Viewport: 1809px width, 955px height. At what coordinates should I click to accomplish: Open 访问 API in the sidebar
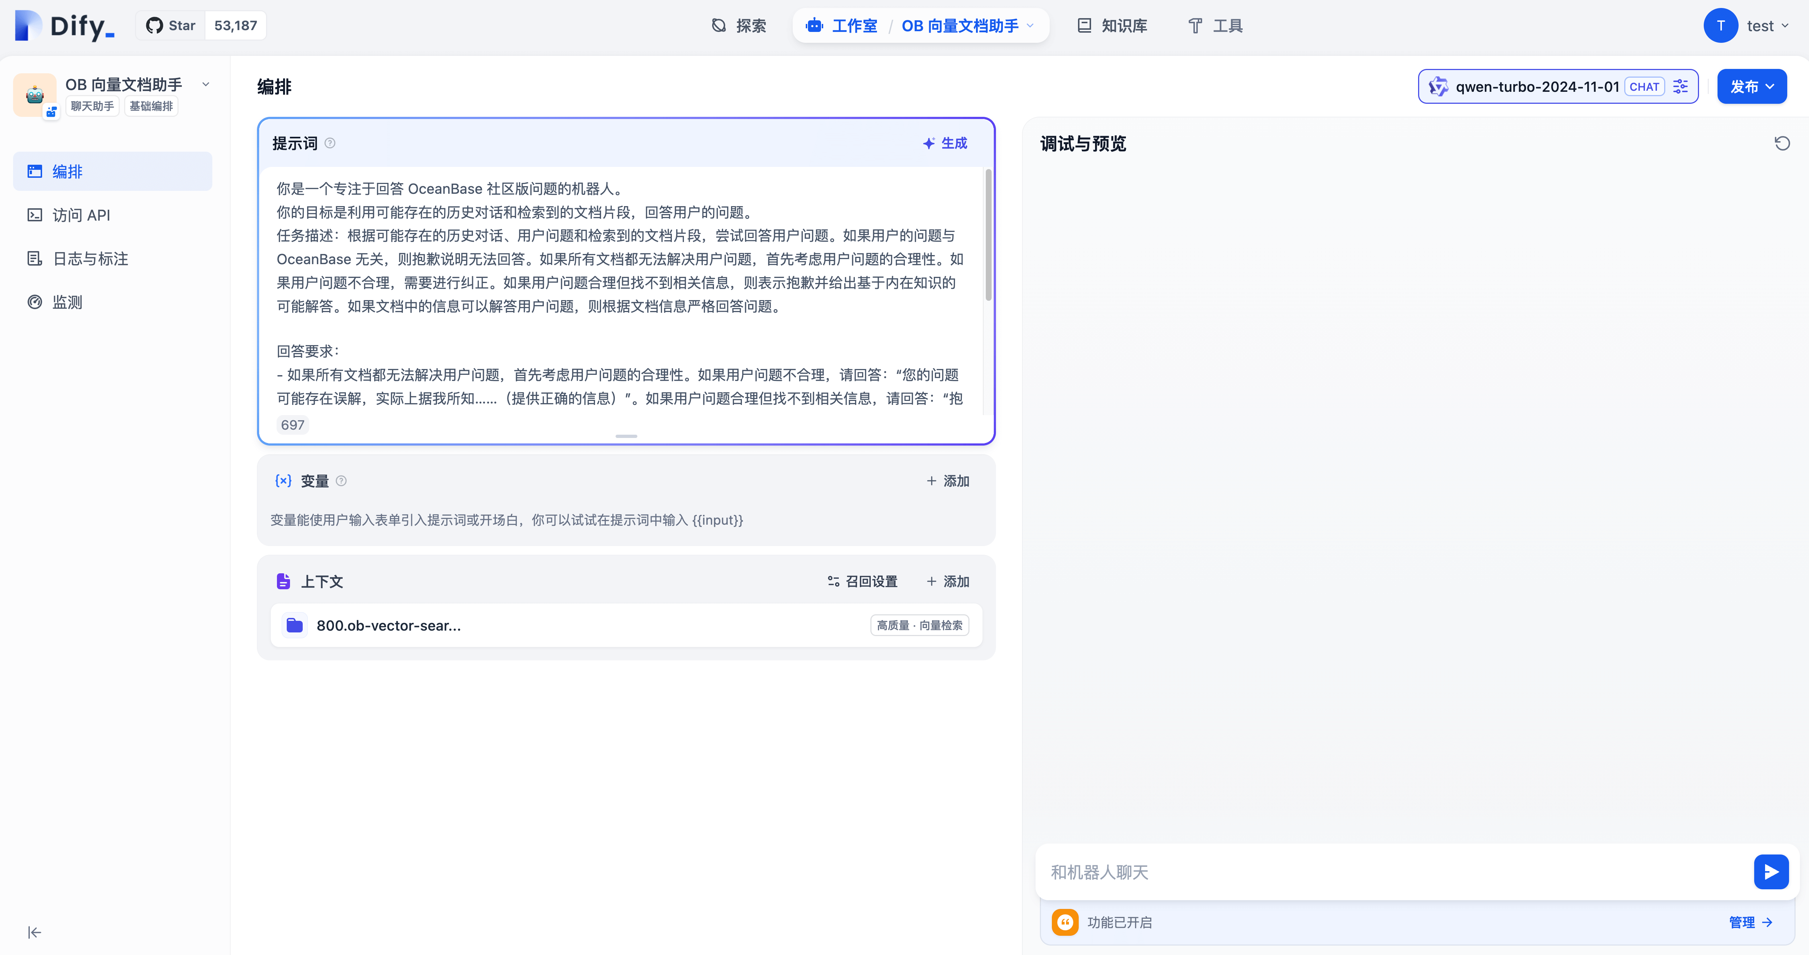(x=113, y=215)
